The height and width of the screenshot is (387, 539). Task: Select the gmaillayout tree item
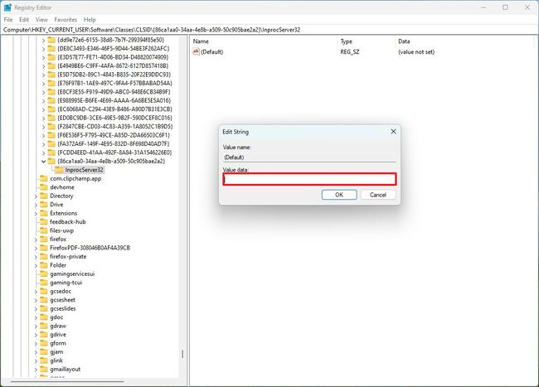coord(65,369)
